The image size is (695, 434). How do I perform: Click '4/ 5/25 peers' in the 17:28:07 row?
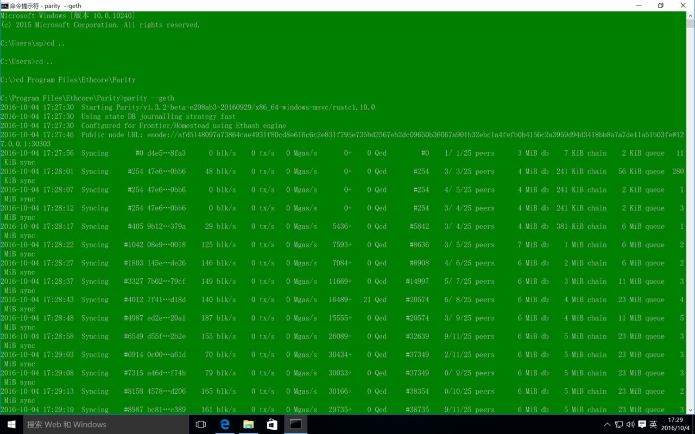point(470,190)
